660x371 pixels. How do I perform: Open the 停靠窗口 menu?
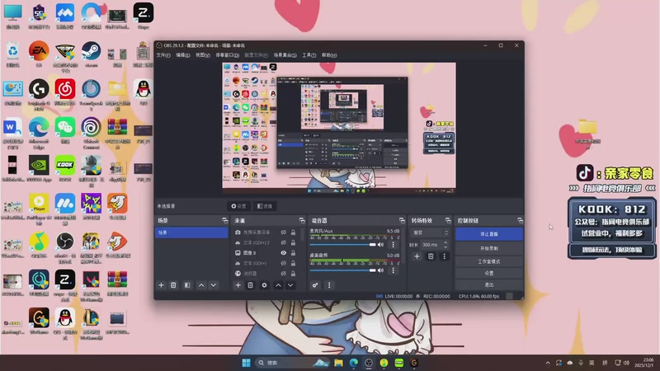228,55
